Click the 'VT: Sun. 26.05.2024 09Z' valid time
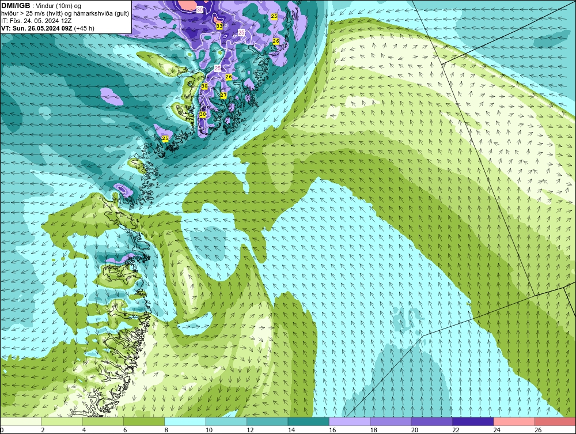 (37, 28)
